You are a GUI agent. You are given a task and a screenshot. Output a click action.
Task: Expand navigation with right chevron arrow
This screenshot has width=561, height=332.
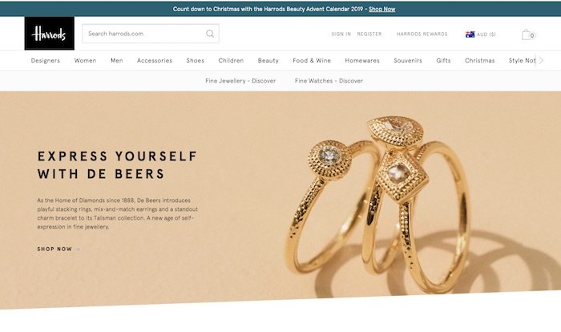(541, 60)
